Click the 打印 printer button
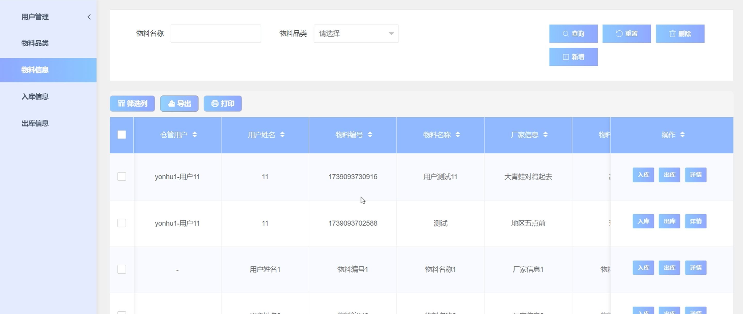Image resolution: width=743 pixels, height=314 pixels. (222, 103)
